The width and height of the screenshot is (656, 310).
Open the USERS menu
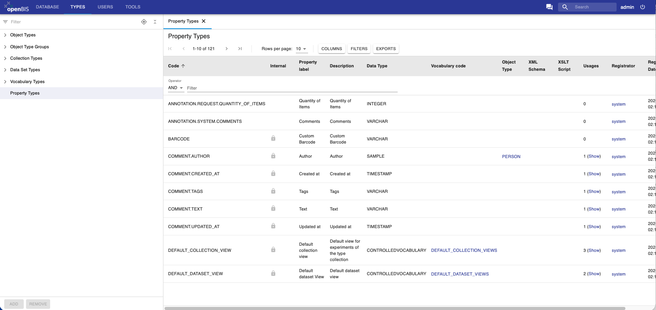coord(105,7)
